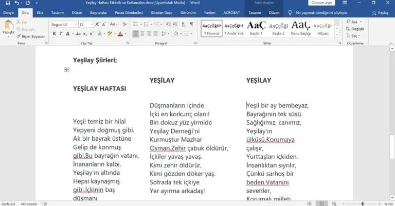Switch to the Ekle ribbon tab
This screenshot has height=206, width=395.
tap(40, 12)
